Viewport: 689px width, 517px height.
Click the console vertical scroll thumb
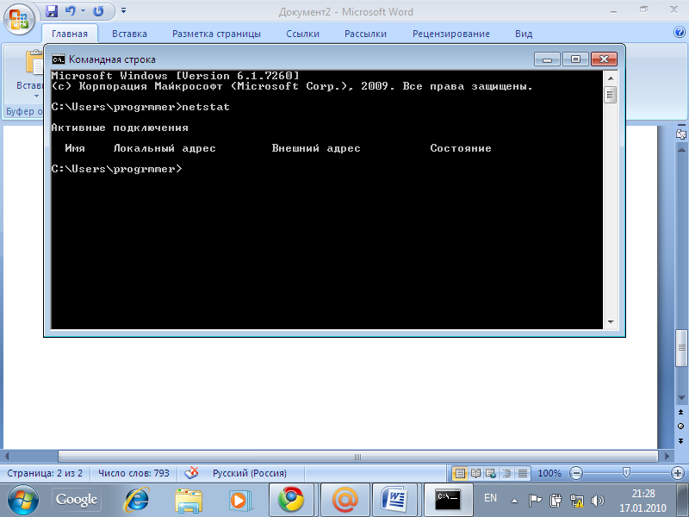click(611, 95)
